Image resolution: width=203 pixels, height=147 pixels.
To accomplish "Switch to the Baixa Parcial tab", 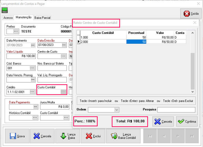I will [x=42, y=18].
